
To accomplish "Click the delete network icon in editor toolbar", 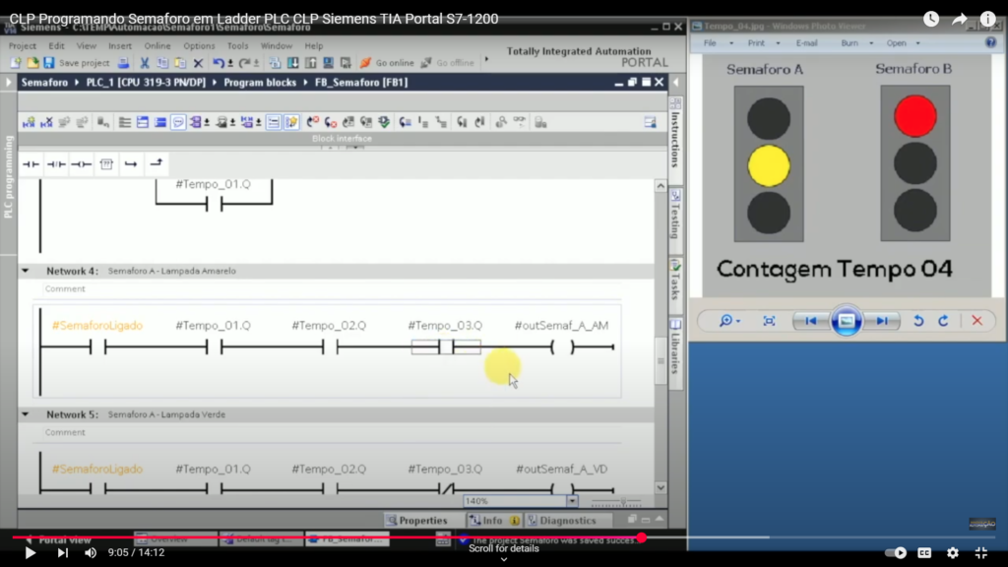I will (46, 122).
